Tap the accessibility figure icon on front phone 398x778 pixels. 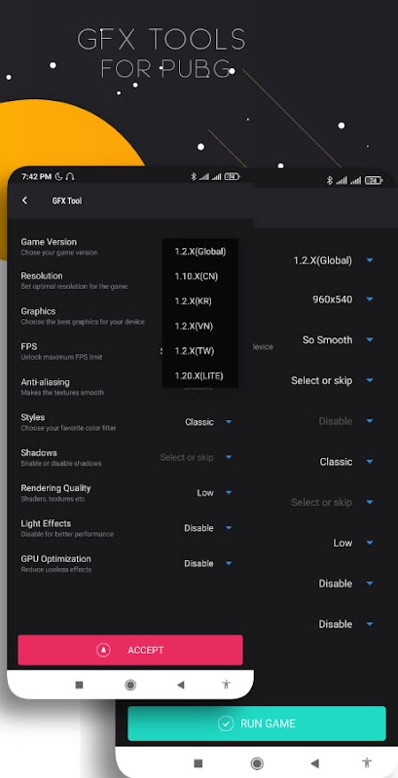(227, 685)
